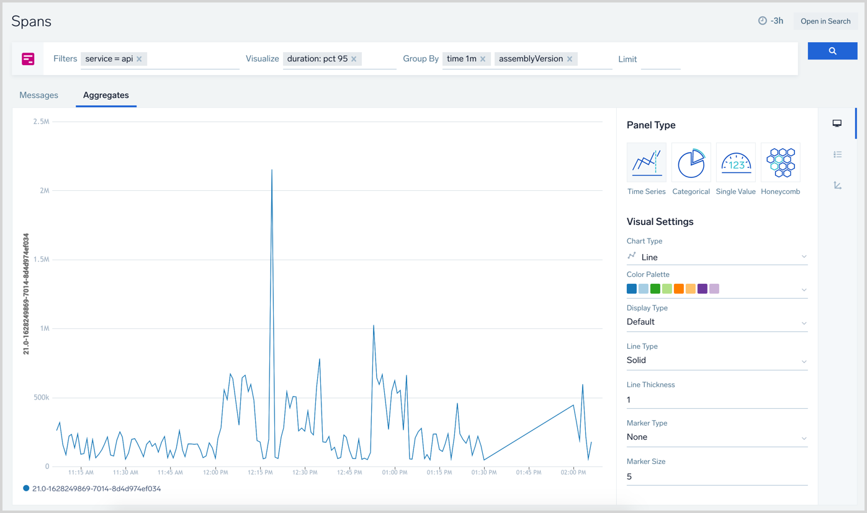Choose the Honeycomb panel type
The height and width of the screenshot is (513, 867).
[780, 163]
